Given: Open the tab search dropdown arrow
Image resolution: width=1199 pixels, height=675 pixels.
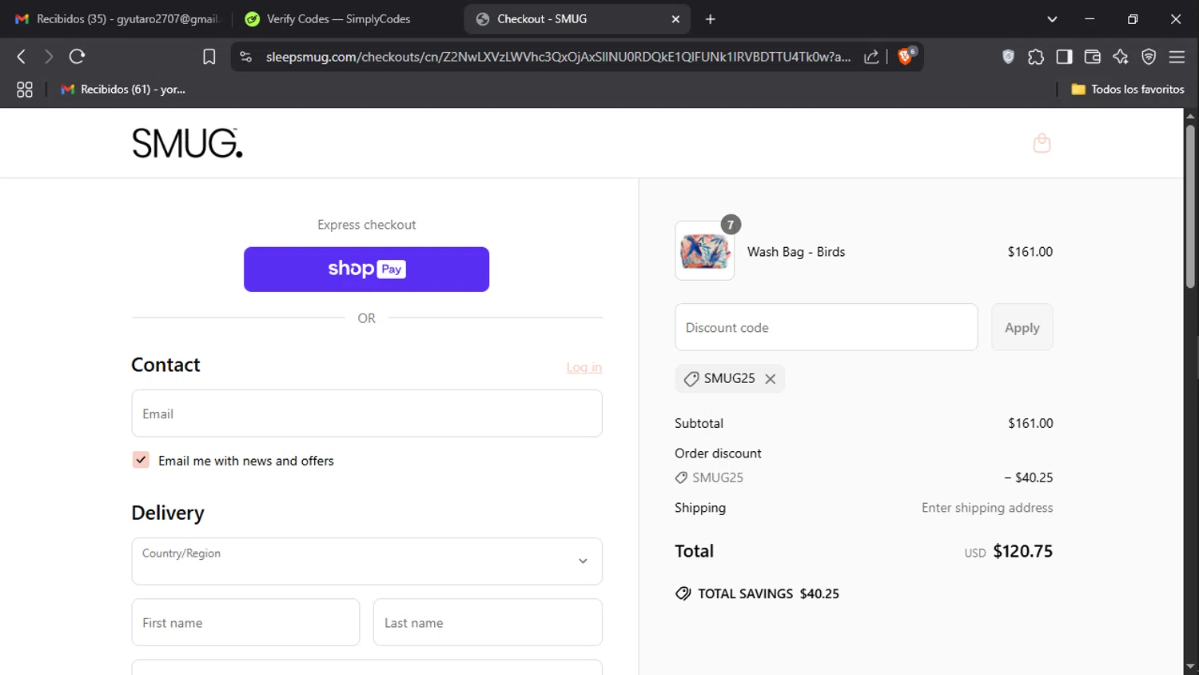Looking at the screenshot, I should pos(1052,19).
